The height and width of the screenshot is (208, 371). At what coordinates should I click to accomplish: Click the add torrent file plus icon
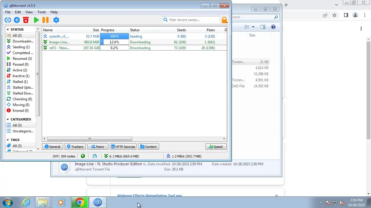coord(17,20)
